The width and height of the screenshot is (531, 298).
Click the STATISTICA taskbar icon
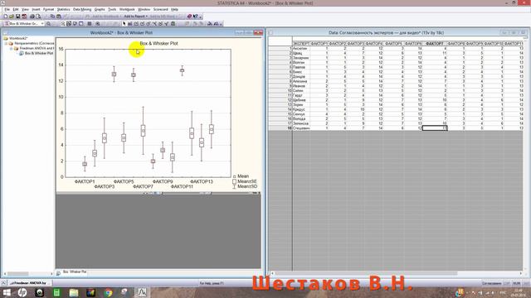point(142,292)
